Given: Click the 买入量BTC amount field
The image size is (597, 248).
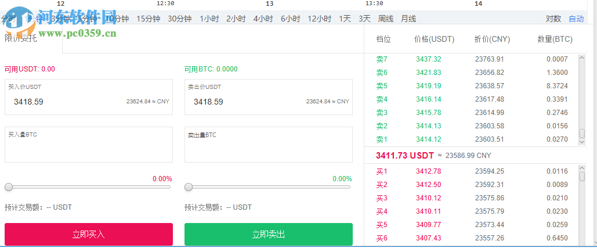Looking at the screenshot, I should click(89, 148).
